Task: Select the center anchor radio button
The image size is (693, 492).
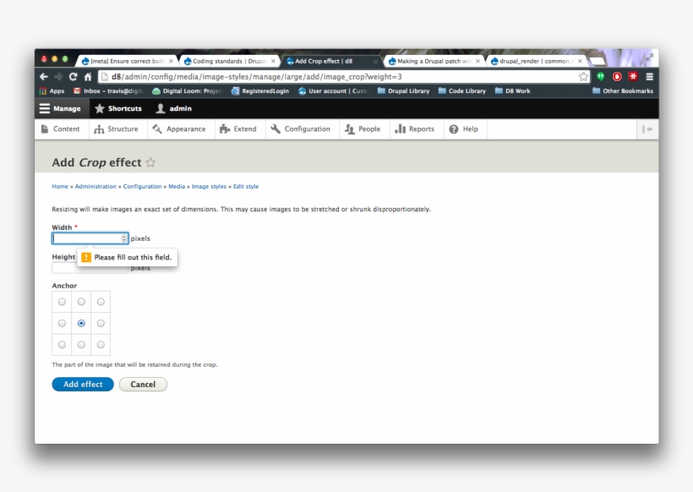Action: [x=81, y=323]
